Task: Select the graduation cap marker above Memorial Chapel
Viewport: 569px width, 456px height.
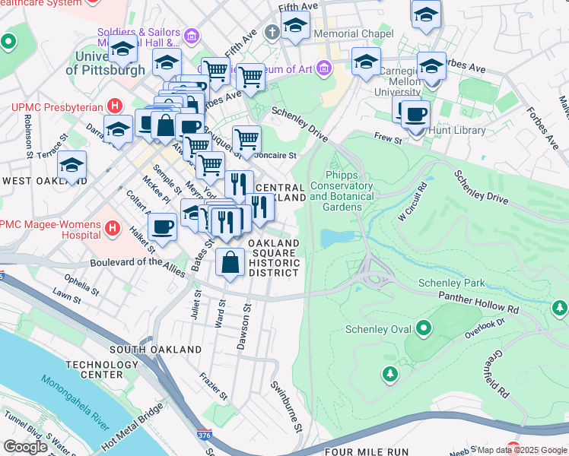Action: pyautogui.click(x=295, y=27)
